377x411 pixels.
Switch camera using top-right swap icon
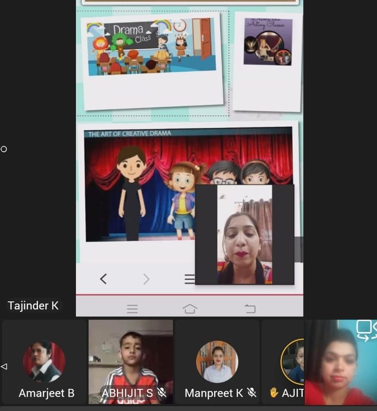pos(366,330)
